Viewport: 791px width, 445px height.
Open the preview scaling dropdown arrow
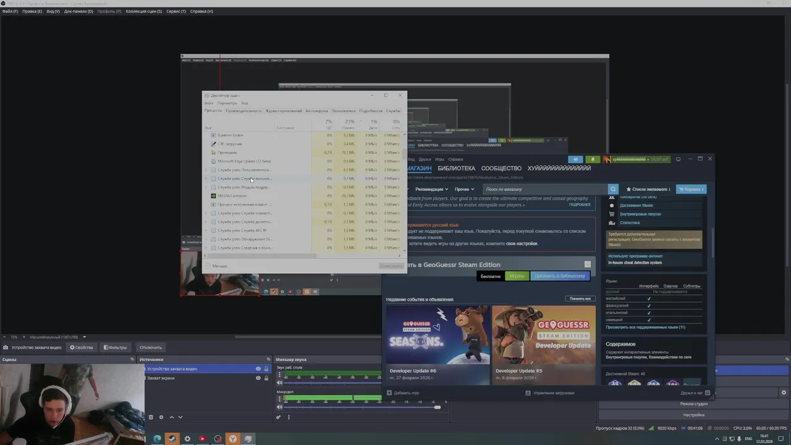(x=84, y=337)
